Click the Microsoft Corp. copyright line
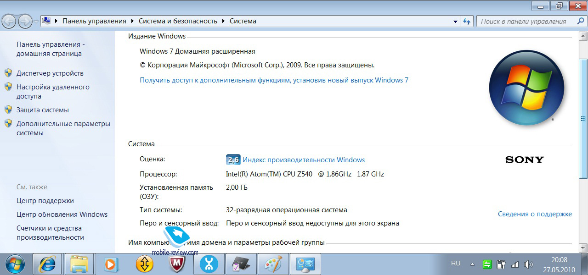588x275 pixels. coord(257,65)
